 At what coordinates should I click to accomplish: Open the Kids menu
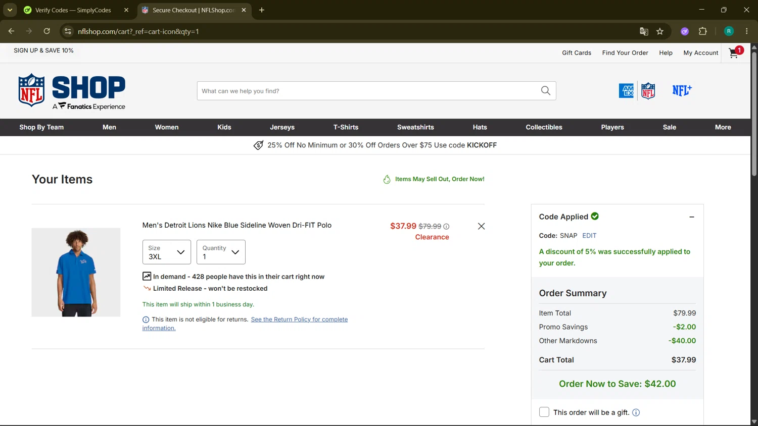click(x=224, y=127)
